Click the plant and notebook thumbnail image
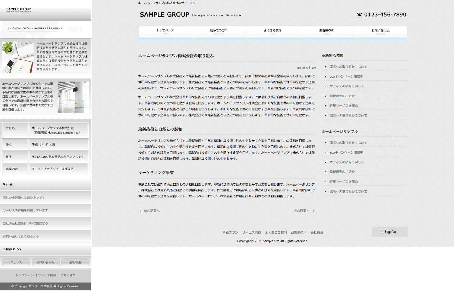 pyautogui.click(x=18, y=57)
